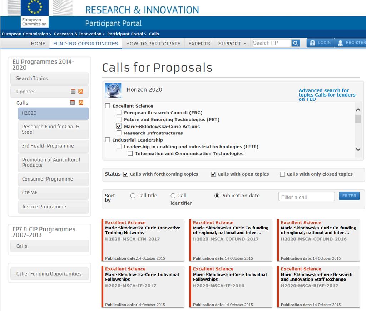Select Publication date sort radio button
Screen dimensions: 366x311
click(x=217, y=196)
